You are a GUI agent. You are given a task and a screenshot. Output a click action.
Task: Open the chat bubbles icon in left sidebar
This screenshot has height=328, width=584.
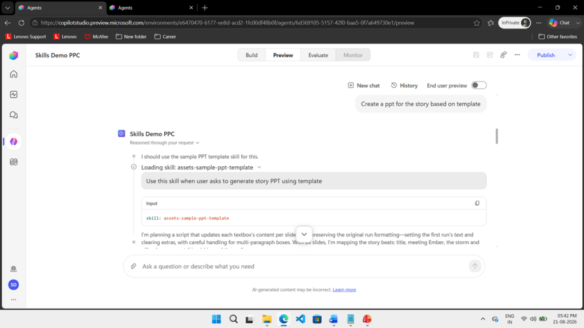(14, 115)
